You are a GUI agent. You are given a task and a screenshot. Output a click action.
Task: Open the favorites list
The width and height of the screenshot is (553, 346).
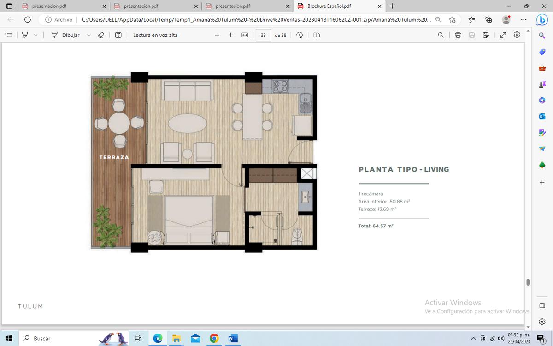click(472, 19)
